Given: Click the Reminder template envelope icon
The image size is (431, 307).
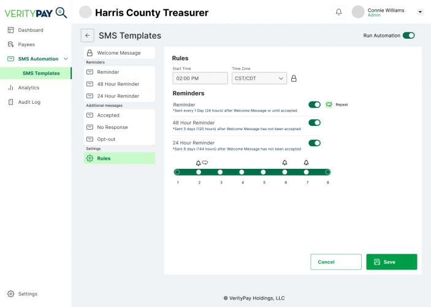Looking at the screenshot, I should [x=90, y=72].
